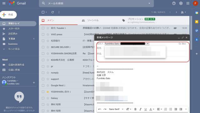200x113 pixels.
Task: Open the input tools あ dropdown
Action: tap(183, 12)
